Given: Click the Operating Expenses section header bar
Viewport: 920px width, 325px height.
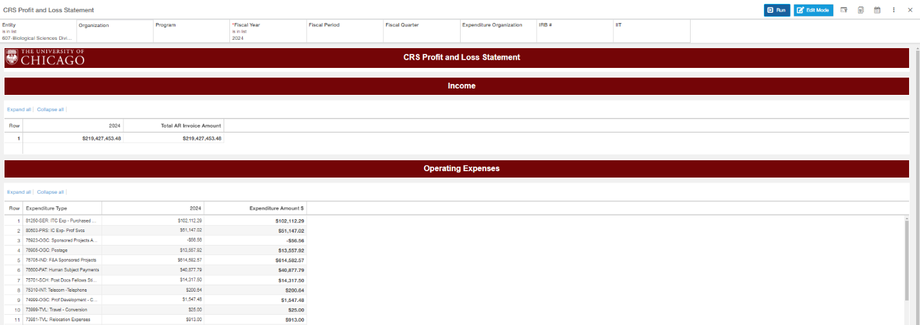Looking at the screenshot, I should 457,169.
